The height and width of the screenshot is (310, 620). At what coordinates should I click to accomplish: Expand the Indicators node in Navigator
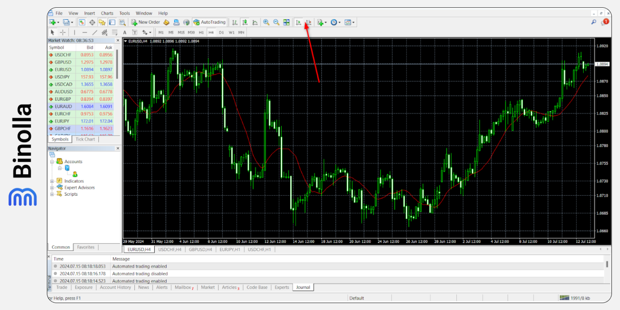(x=53, y=181)
